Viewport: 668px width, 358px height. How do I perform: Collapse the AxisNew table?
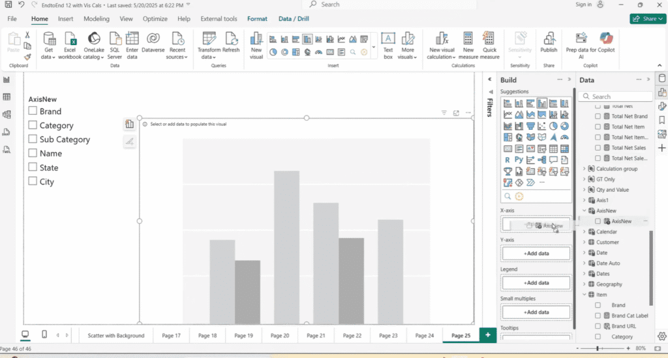pos(584,211)
